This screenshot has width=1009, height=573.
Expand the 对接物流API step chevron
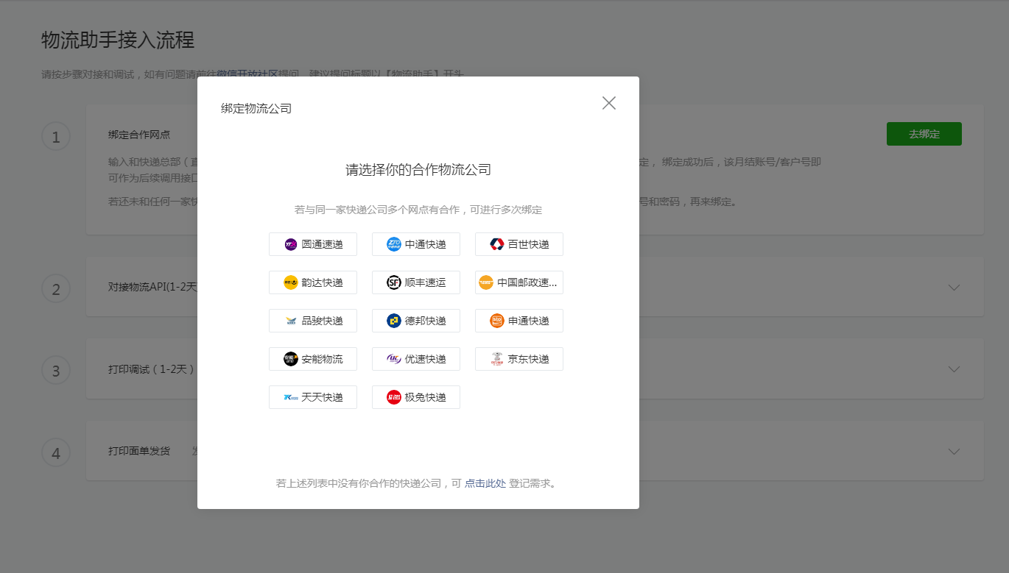[x=954, y=288]
